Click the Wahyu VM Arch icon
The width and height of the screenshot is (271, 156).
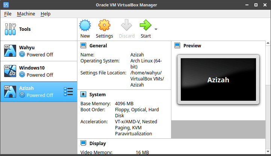pos(10,51)
